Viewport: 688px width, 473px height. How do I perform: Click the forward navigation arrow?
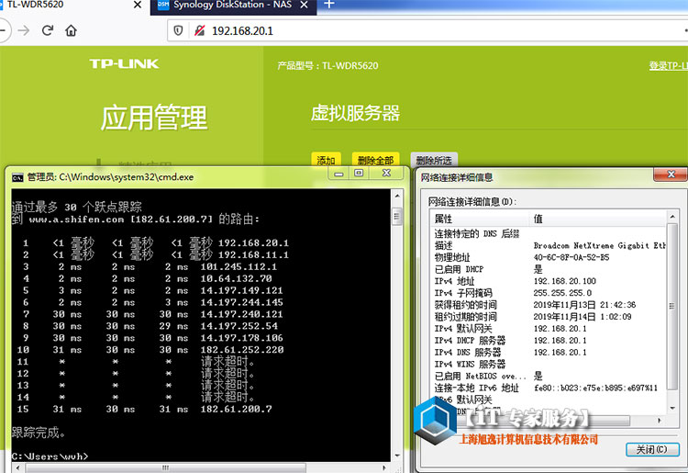[24, 30]
